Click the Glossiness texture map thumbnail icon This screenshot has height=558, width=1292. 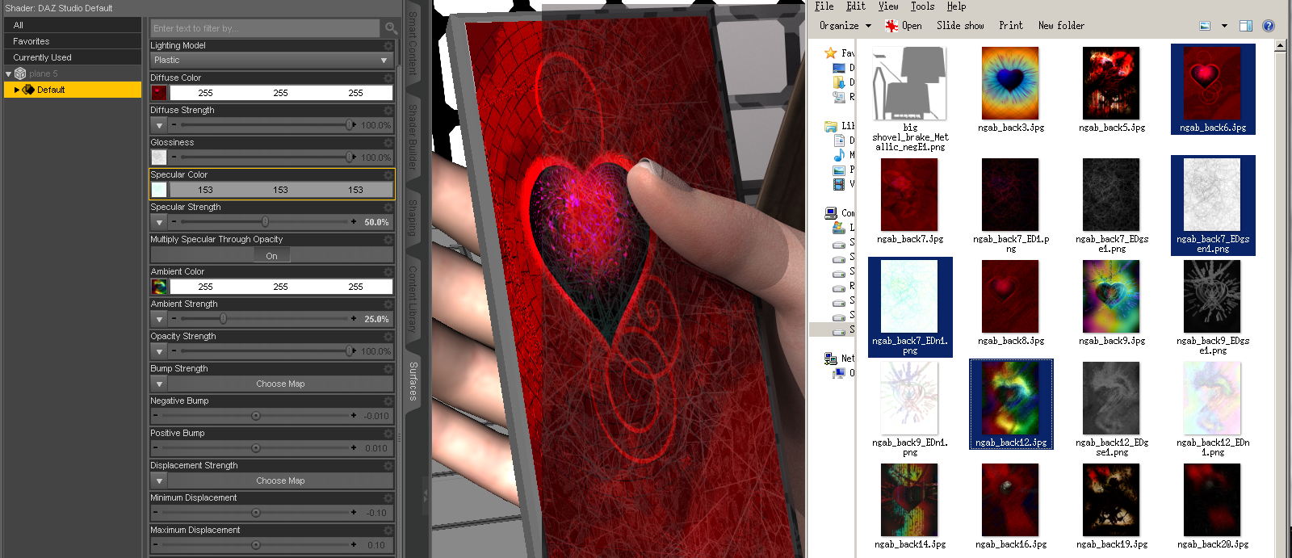point(159,157)
